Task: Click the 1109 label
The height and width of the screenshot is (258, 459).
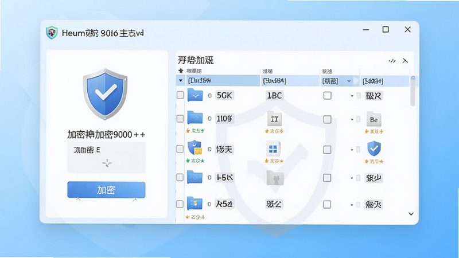Action: click(224, 119)
